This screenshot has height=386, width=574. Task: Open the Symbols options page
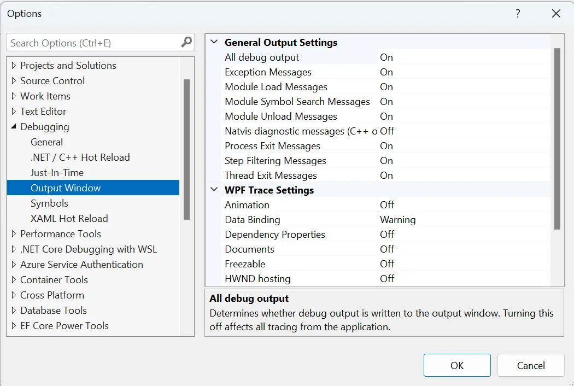pos(49,203)
